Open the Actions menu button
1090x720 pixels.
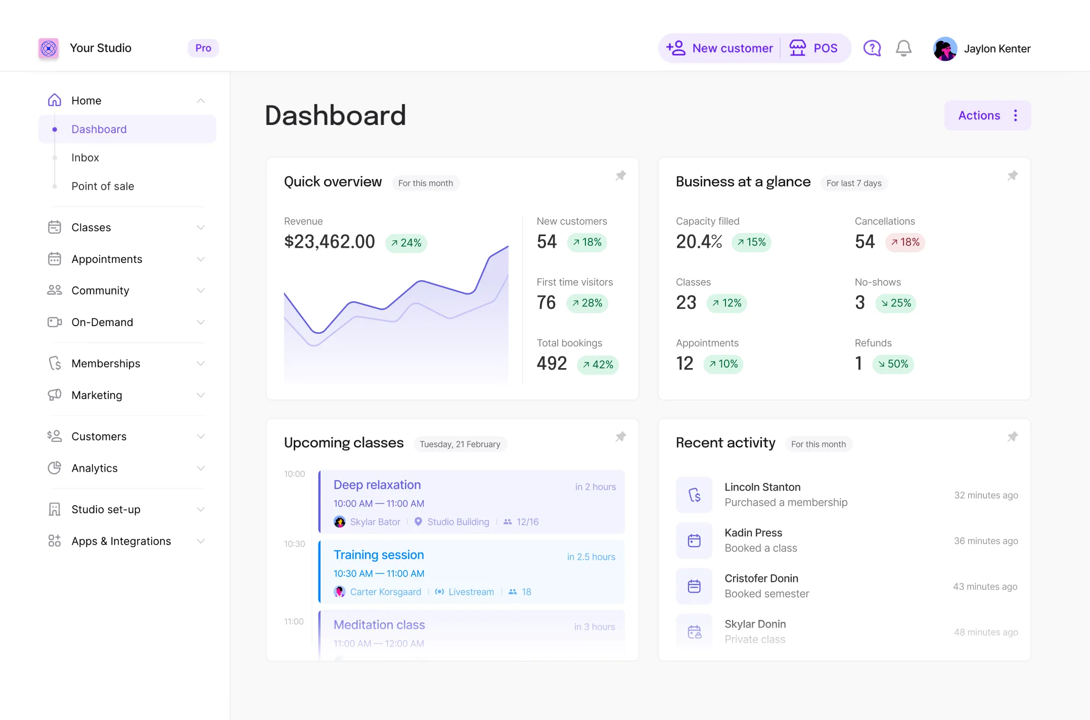tap(987, 115)
